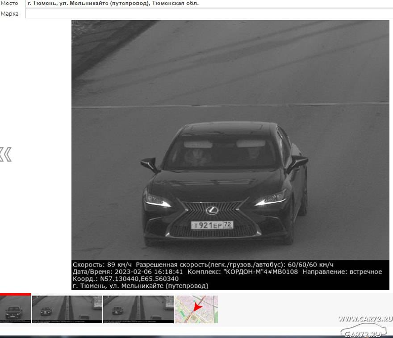Image resolution: width=393 pixels, height=338 pixels.
Task: Open the third road view thumbnail
Action: (138, 309)
